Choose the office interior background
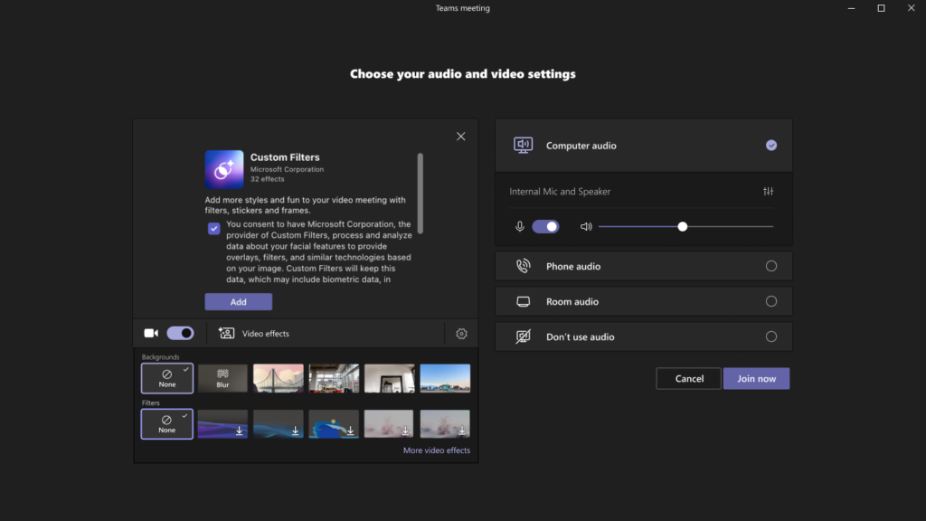The image size is (926, 521). tap(334, 378)
